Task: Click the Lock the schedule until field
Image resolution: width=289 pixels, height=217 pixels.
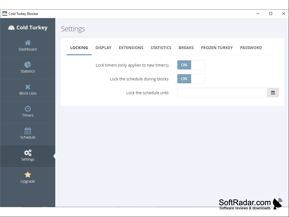Action: point(222,93)
